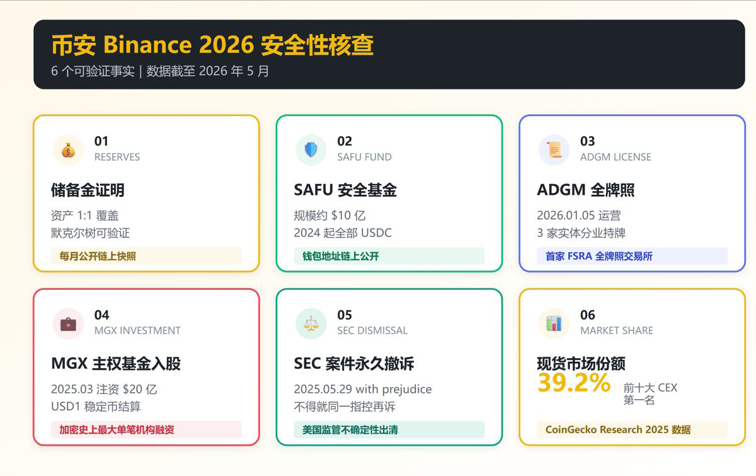
Task: Click the text 2024 起全部 USDC
Action: coord(343,233)
